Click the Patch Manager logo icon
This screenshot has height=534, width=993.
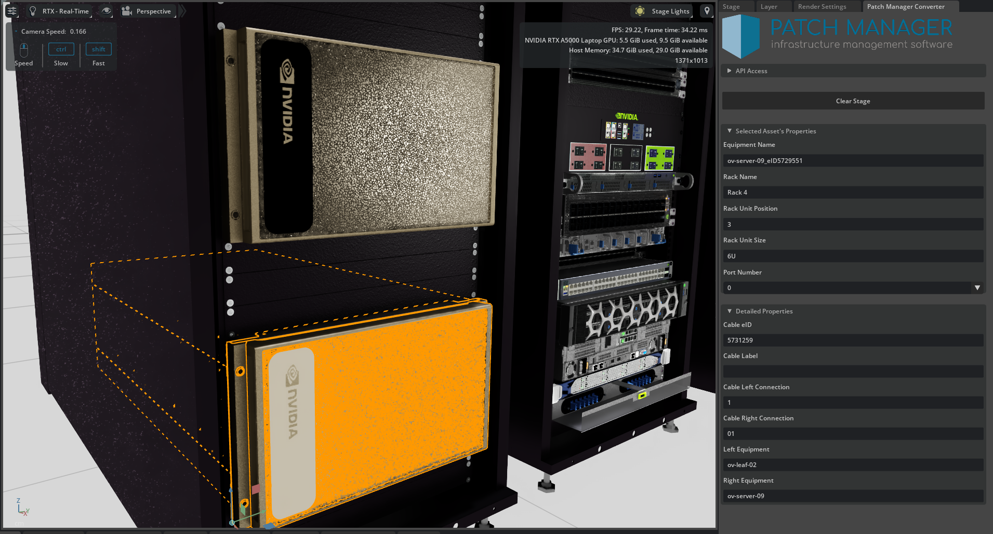(x=741, y=36)
